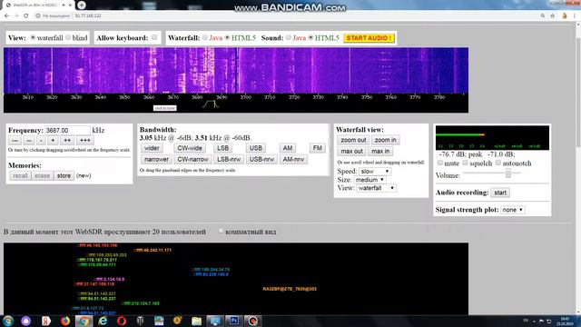Start audio recording with the start button
Screen dimensions: 581x327
[x=500, y=193]
